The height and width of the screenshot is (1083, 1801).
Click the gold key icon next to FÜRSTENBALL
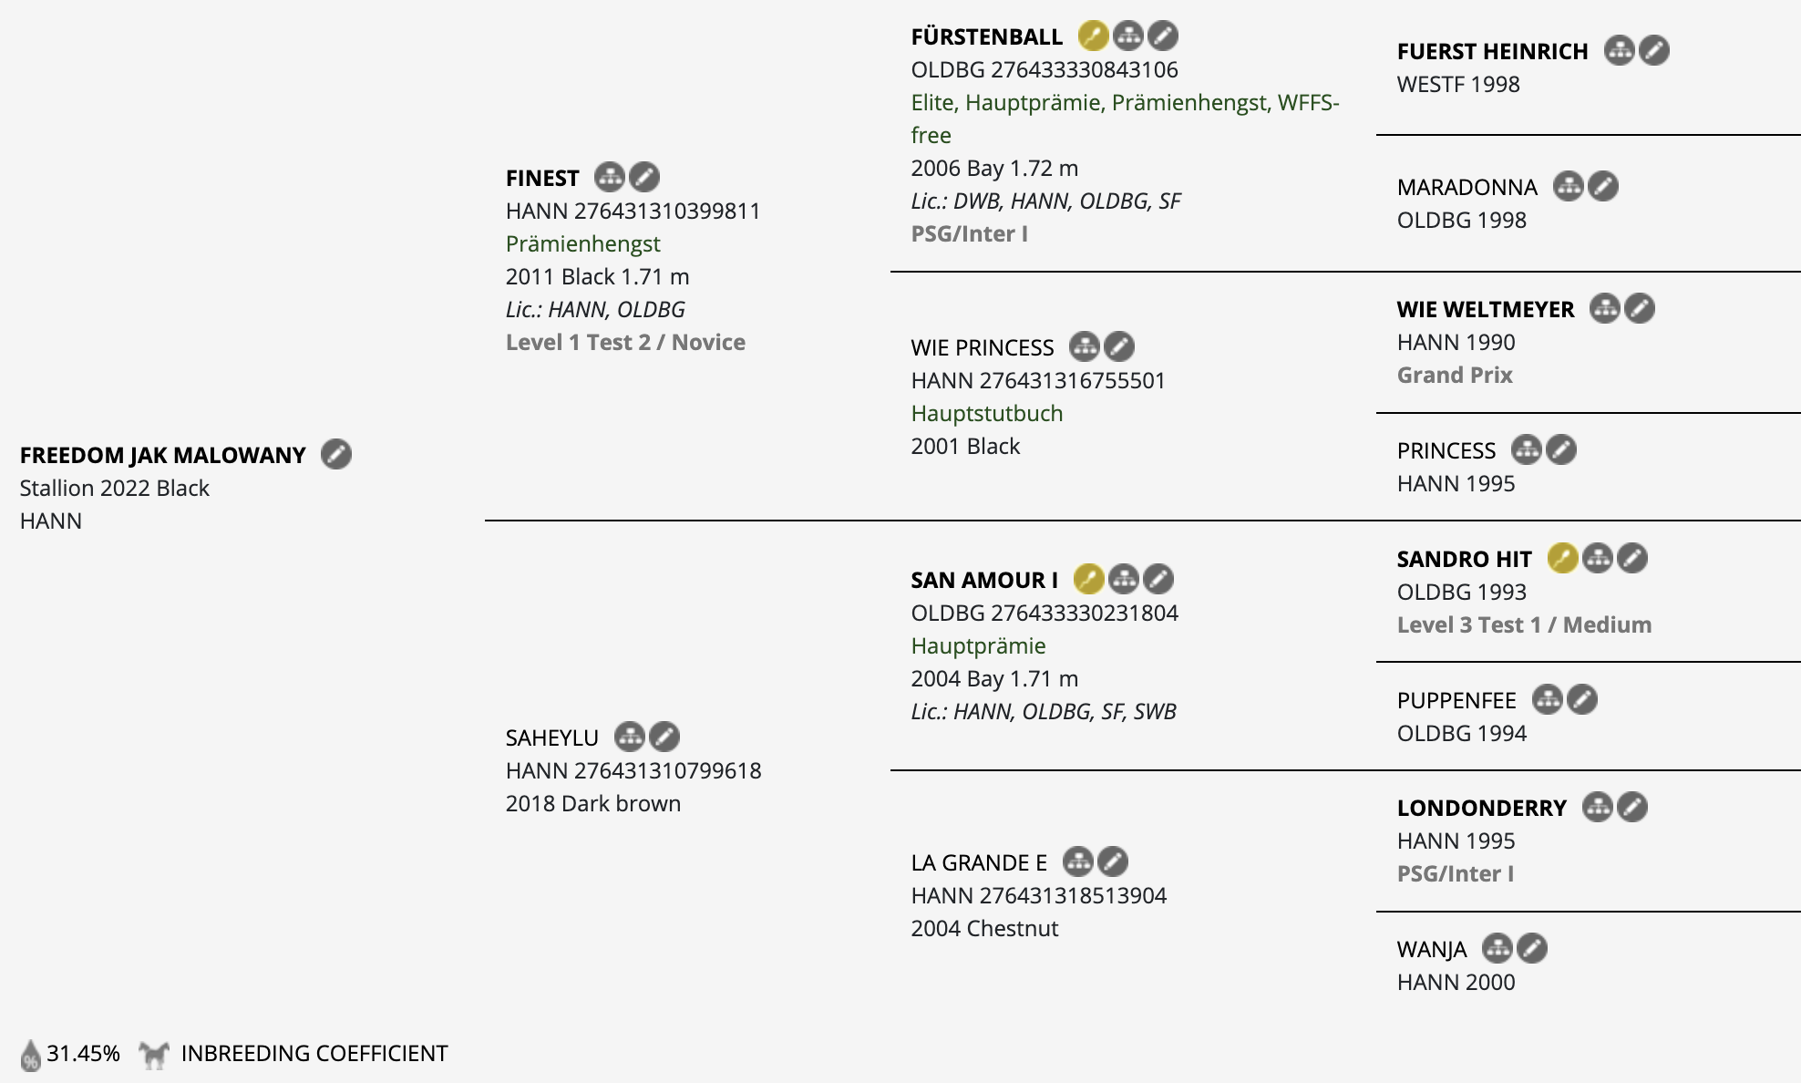pyautogui.click(x=1093, y=36)
